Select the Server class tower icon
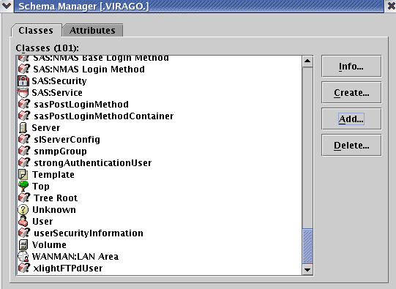The image size is (396, 289). coord(23,128)
